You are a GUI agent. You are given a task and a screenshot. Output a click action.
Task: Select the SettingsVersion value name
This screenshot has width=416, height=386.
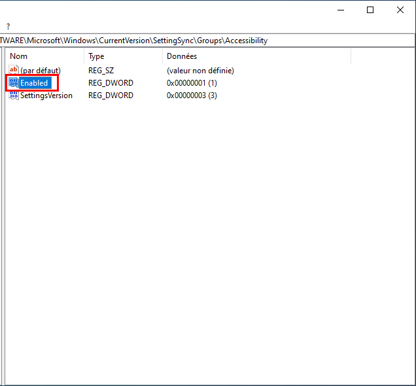pyautogui.click(x=46, y=96)
